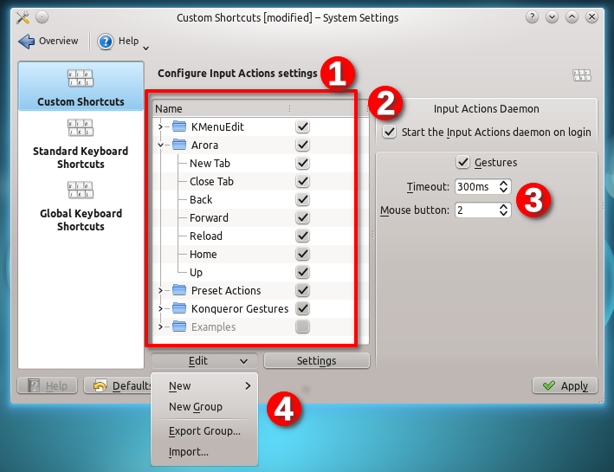Click the keyboard icon at top right
The height and width of the screenshot is (472, 614).
[x=582, y=75]
